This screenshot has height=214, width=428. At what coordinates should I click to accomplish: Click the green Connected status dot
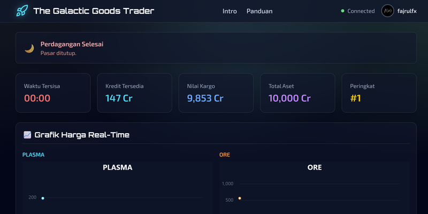[x=342, y=11]
